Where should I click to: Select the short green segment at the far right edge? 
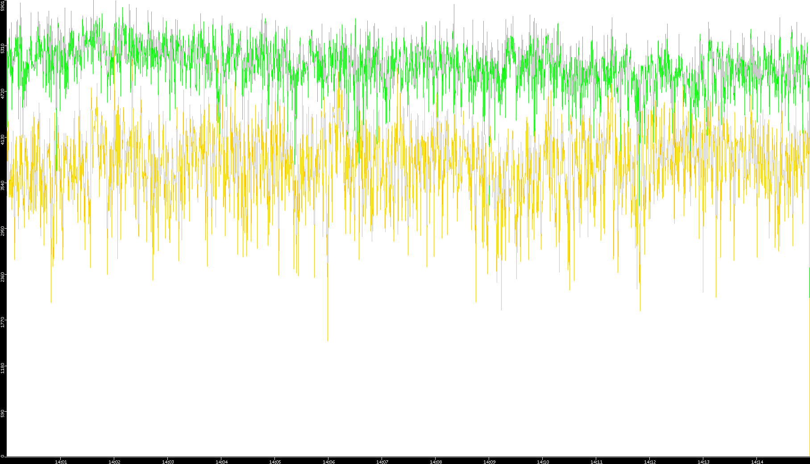tap(809, 282)
